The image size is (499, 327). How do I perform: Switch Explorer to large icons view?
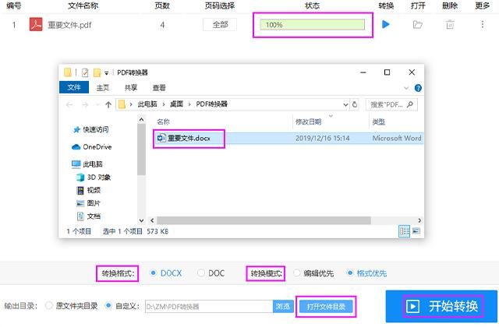(416, 231)
